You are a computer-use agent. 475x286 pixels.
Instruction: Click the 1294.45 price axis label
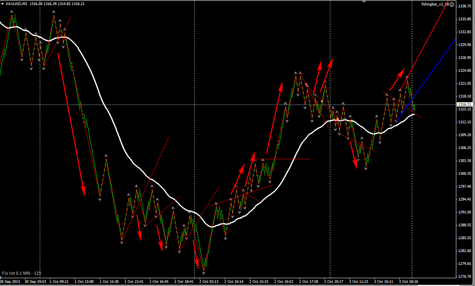465,199
